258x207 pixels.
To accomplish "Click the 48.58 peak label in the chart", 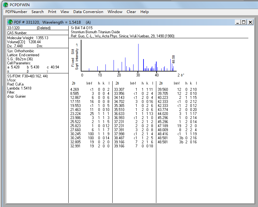I will pyautogui.click(x=174, y=59).
